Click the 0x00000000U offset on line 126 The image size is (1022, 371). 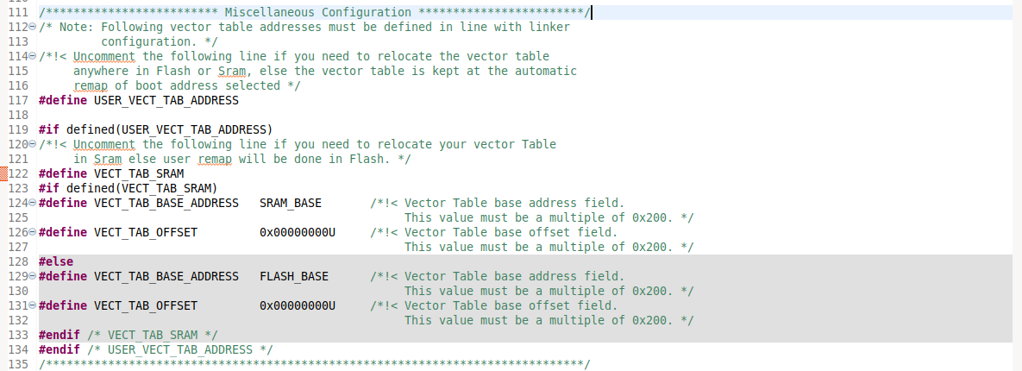pyautogui.click(x=297, y=233)
